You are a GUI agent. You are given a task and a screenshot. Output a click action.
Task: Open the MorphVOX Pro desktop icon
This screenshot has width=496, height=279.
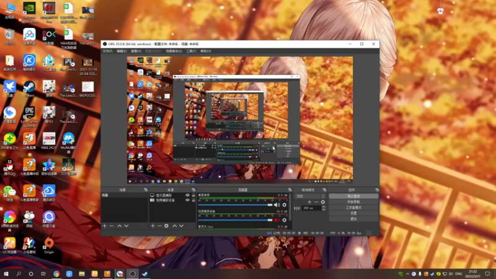[49, 12]
